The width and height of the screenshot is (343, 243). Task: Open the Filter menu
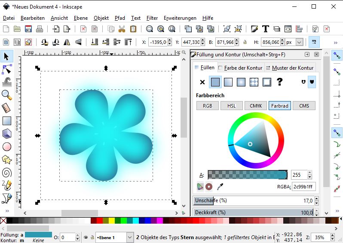152,18
